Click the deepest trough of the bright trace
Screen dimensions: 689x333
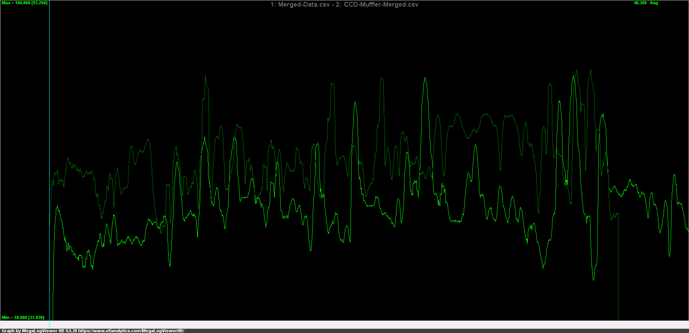tap(594, 279)
